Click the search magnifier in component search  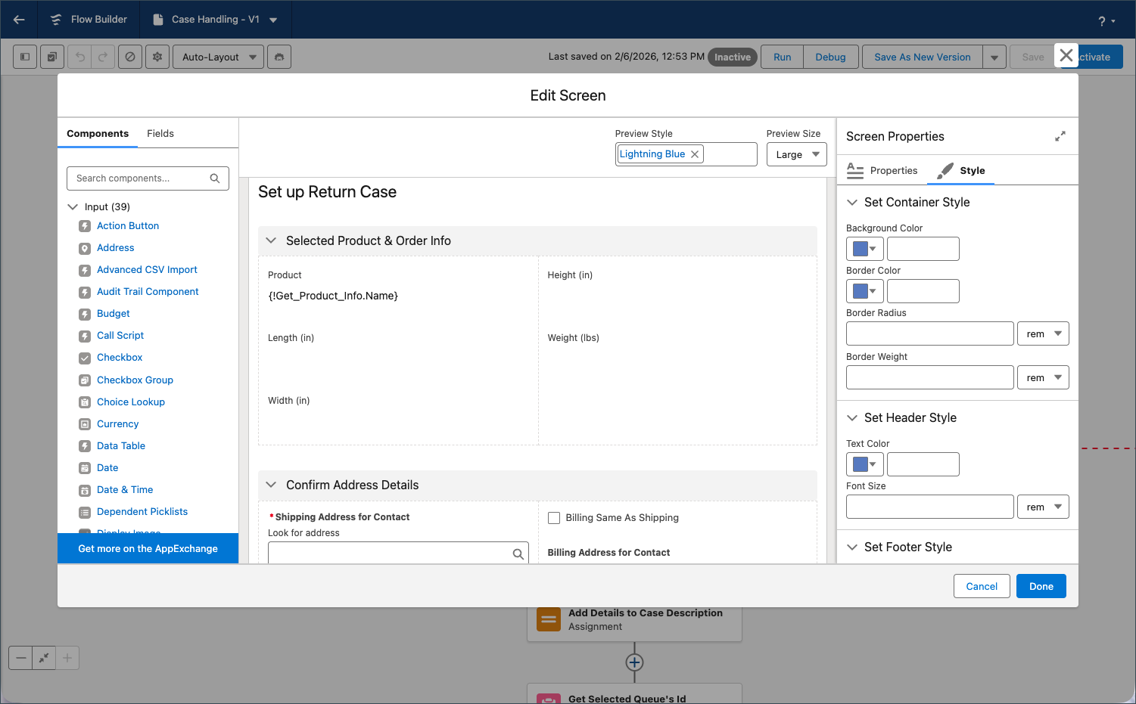[215, 178]
